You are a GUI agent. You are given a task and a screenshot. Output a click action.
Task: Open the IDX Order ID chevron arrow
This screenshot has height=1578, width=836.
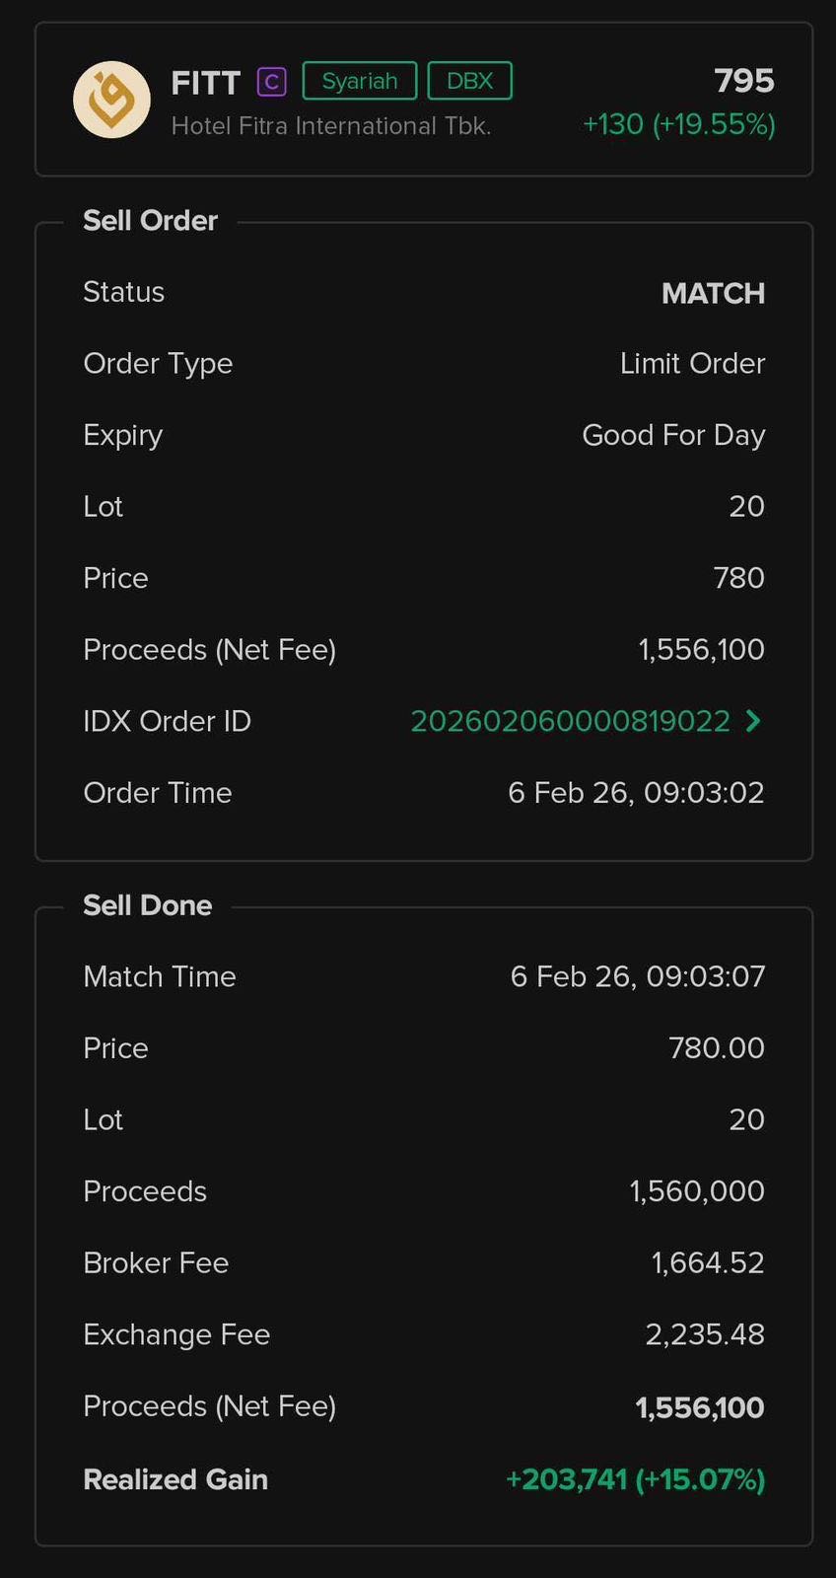coord(754,721)
